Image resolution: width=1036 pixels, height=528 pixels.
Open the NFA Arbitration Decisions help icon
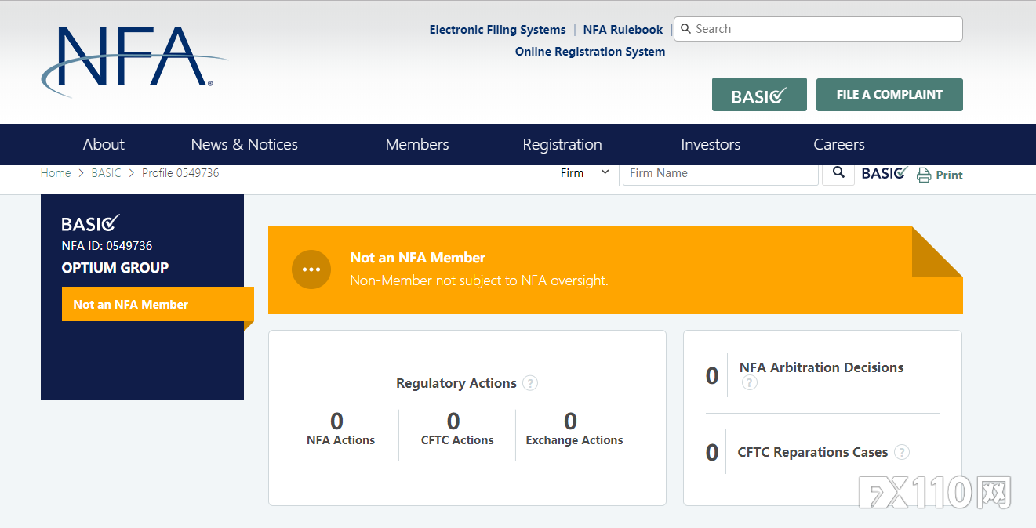click(750, 383)
